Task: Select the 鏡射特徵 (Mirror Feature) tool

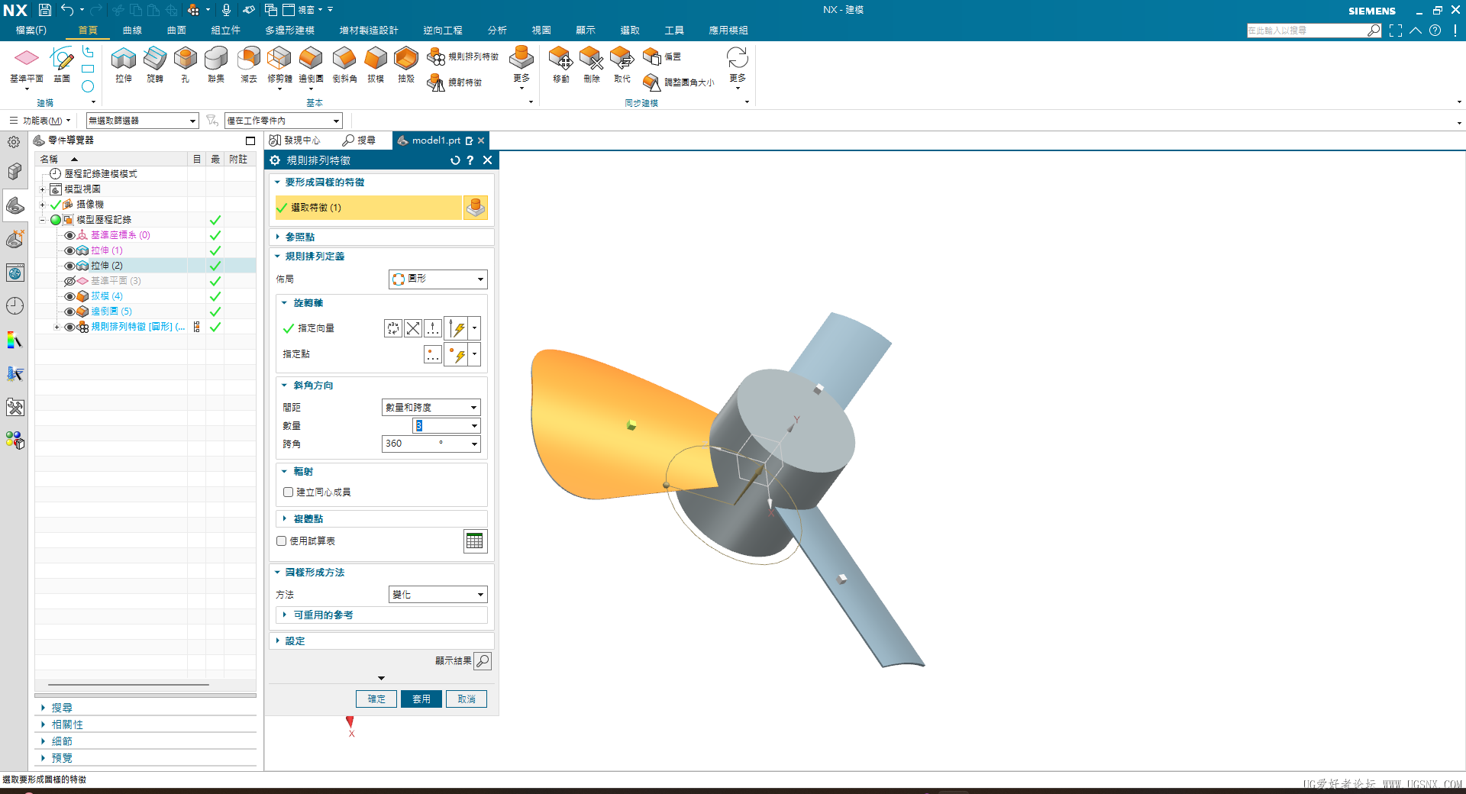Action: (x=455, y=82)
